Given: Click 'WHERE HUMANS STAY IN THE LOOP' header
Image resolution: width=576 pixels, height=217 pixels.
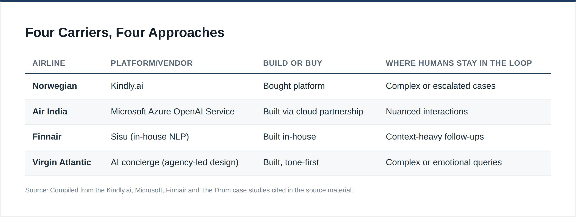Looking at the screenshot, I should click(459, 63).
